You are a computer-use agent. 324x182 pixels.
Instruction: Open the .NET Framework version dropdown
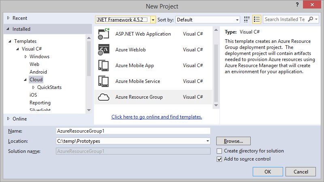153,20
